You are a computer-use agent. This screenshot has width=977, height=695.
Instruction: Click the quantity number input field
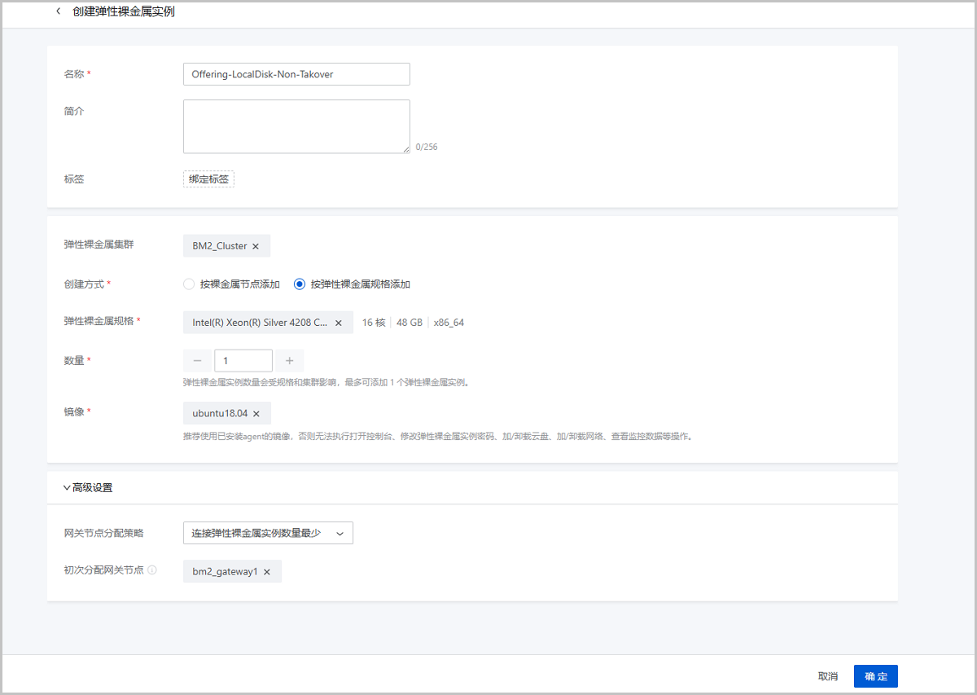tap(243, 361)
